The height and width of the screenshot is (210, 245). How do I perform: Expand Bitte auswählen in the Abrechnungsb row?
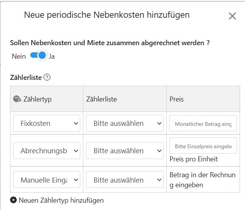(x=125, y=151)
